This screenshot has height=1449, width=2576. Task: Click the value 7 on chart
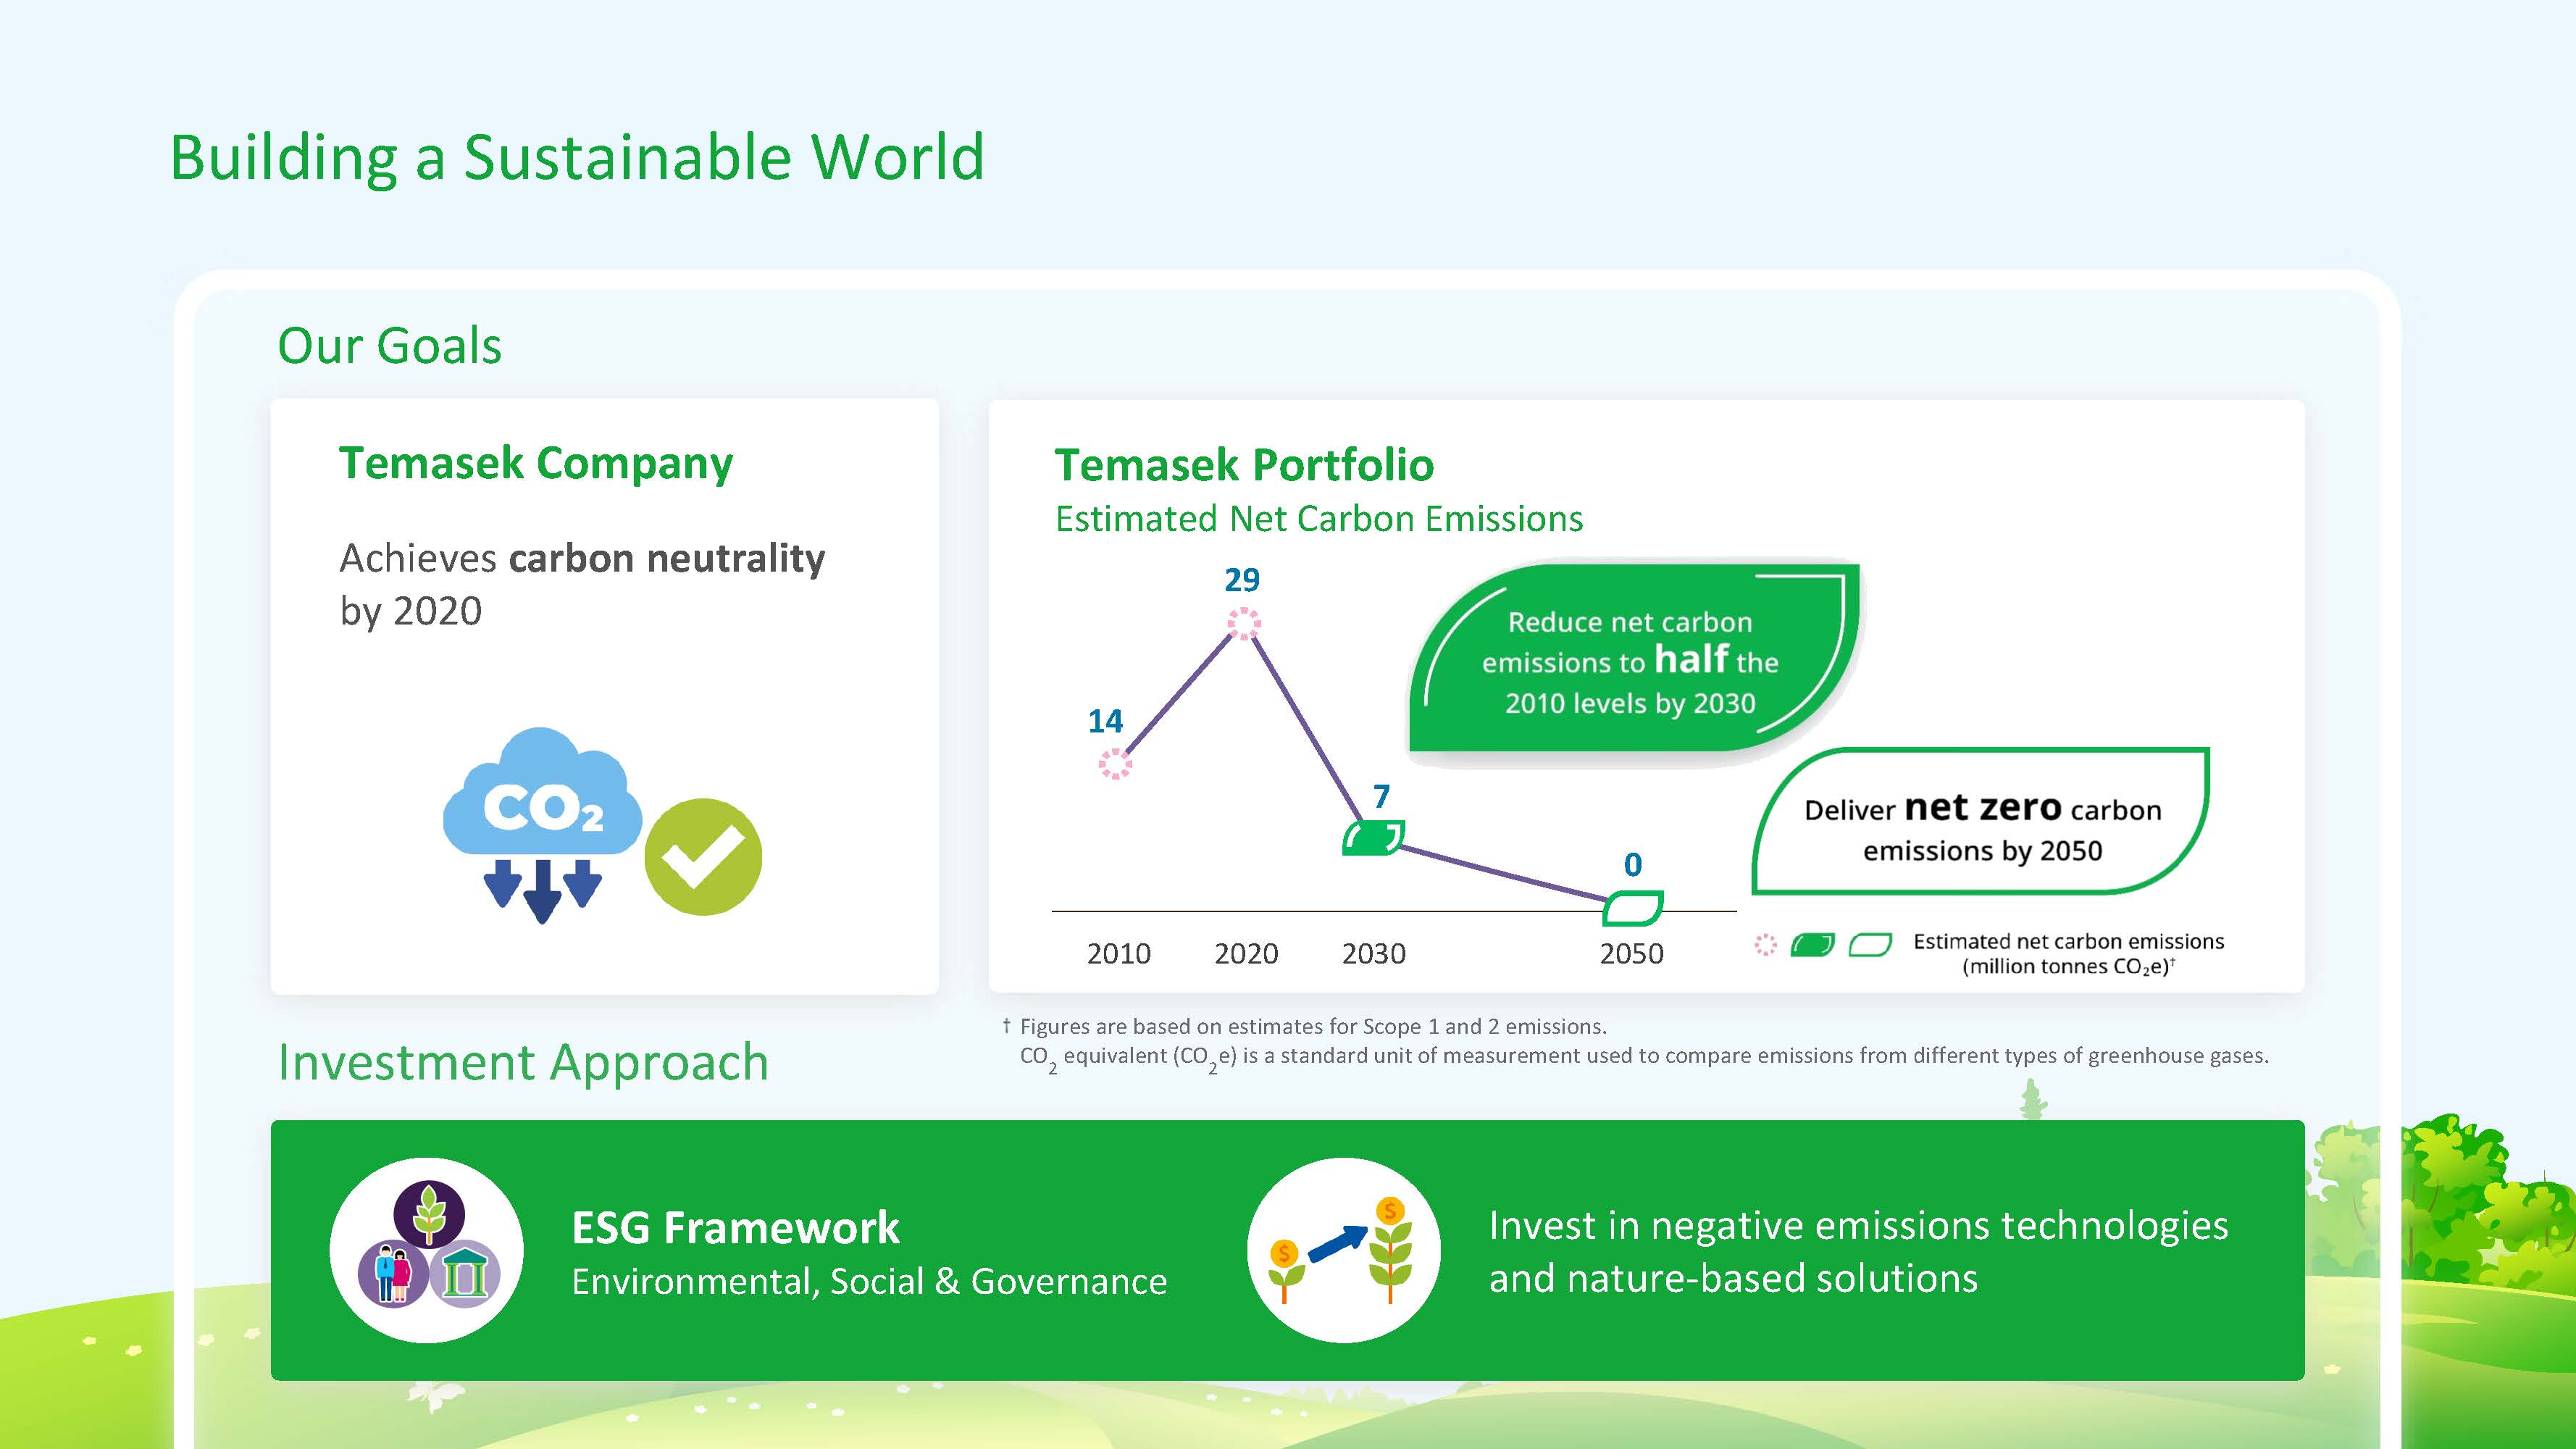pos(1381,796)
